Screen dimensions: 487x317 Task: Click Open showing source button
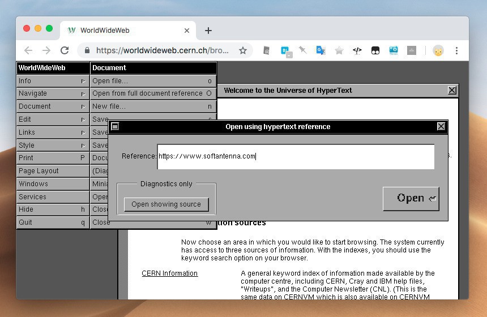[166, 204]
